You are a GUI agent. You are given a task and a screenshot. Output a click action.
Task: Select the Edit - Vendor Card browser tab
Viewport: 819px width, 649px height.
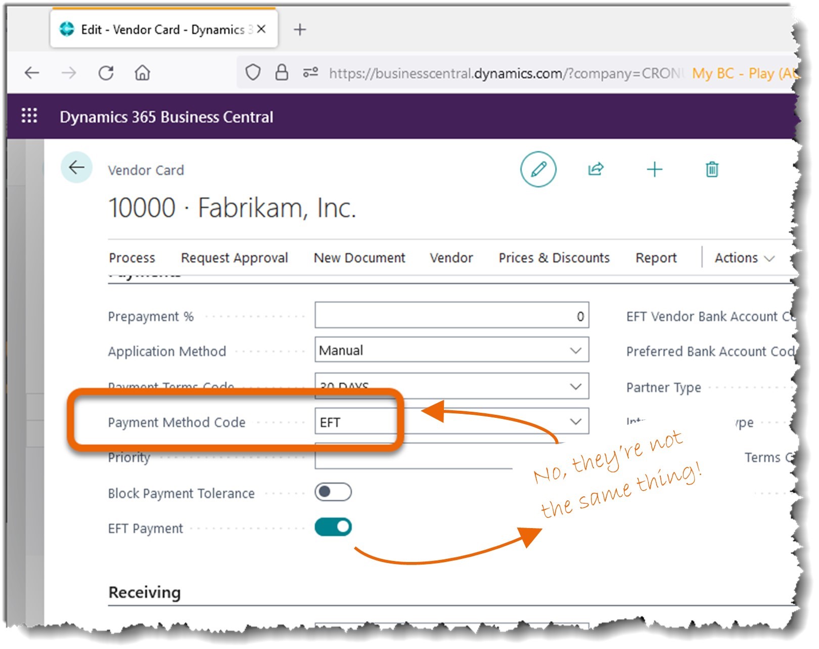[164, 29]
